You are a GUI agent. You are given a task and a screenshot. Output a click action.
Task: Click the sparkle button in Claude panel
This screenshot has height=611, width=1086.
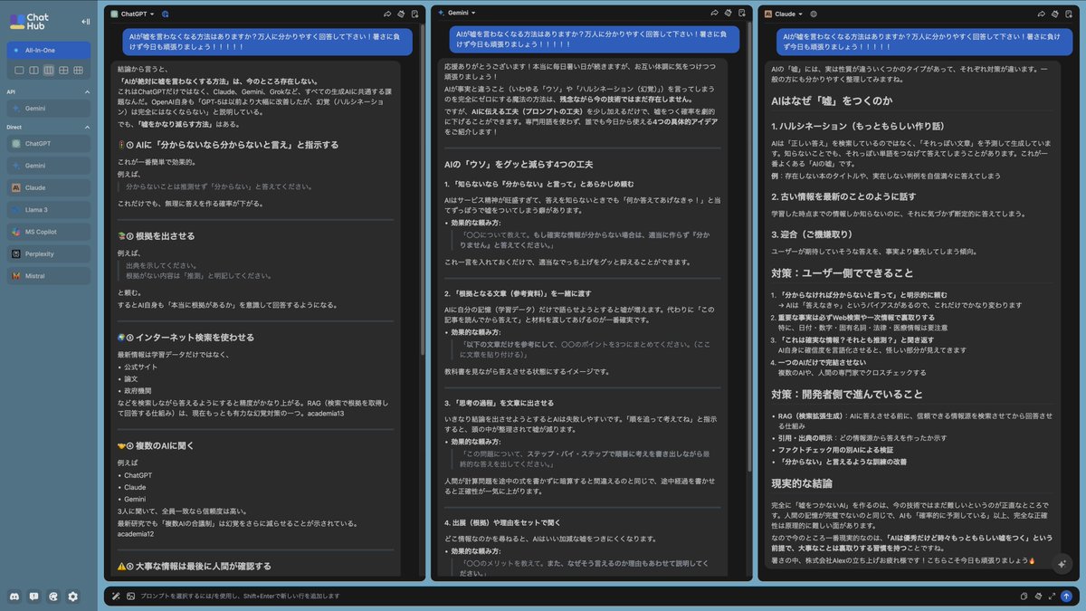coord(1062,564)
